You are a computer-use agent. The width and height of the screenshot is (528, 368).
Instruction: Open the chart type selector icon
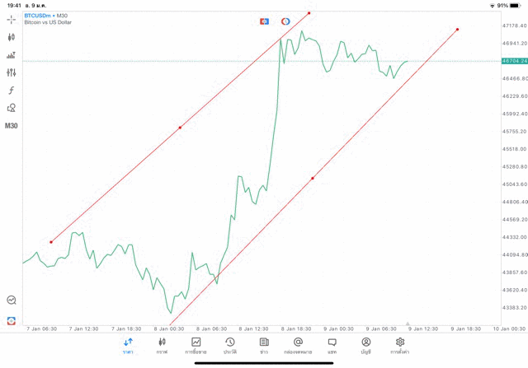(x=12, y=37)
